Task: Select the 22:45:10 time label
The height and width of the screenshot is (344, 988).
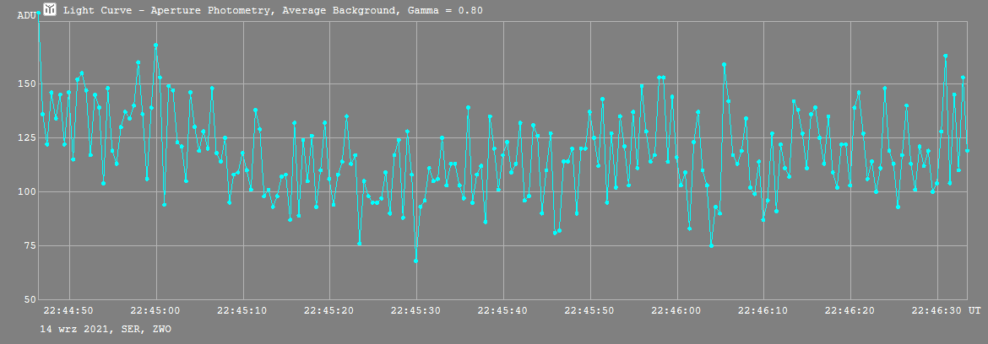Action: tap(243, 310)
